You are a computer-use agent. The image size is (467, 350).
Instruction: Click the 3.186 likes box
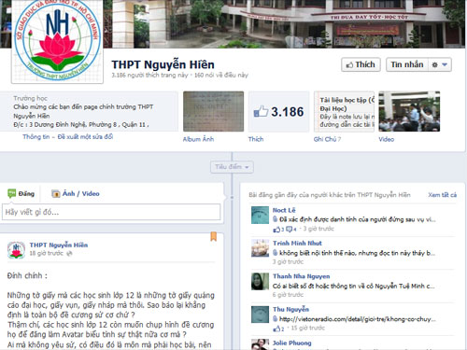[x=279, y=111]
